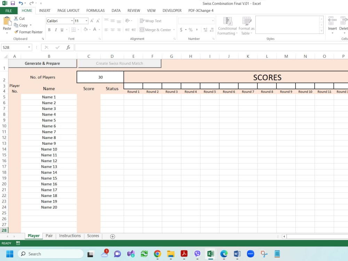The width and height of the screenshot is (348, 261).
Task: Switch to the PAGE LAYOUT ribbon tab
Action: [x=68, y=10]
